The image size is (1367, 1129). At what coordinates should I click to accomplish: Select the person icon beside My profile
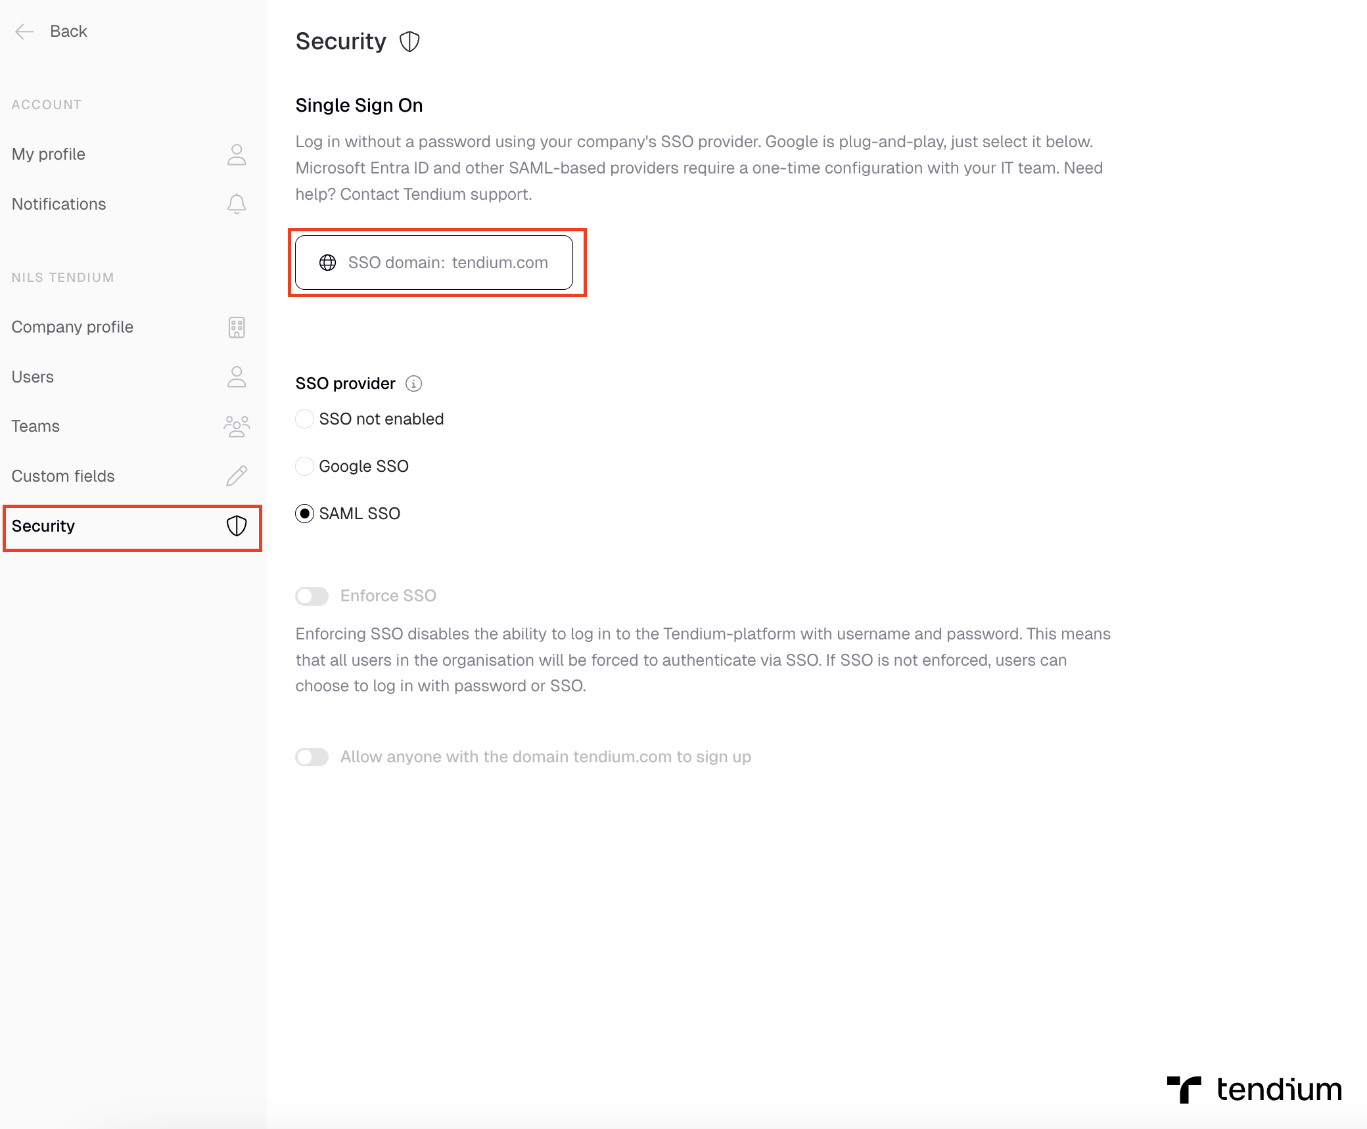236,154
